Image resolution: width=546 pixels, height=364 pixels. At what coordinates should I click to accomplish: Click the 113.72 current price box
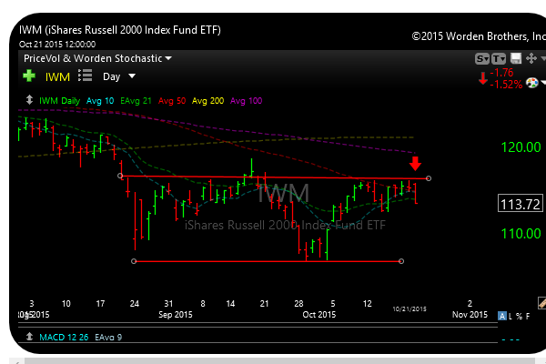[521, 204]
